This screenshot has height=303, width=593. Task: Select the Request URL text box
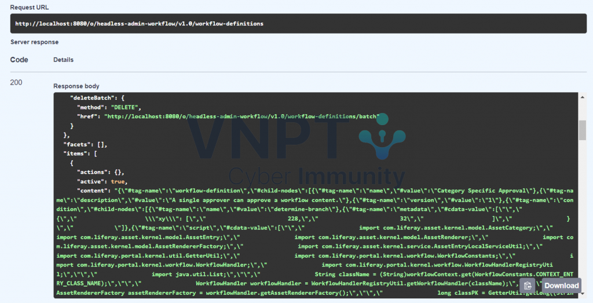click(302, 24)
